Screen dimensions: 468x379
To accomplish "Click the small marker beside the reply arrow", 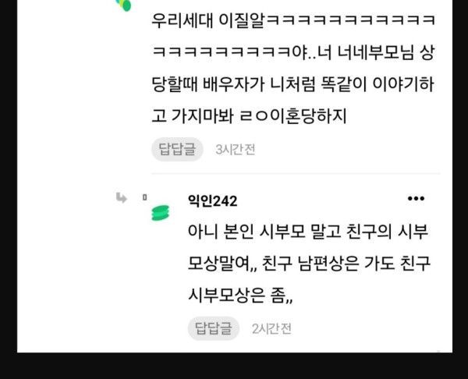I will tap(145, 197).
